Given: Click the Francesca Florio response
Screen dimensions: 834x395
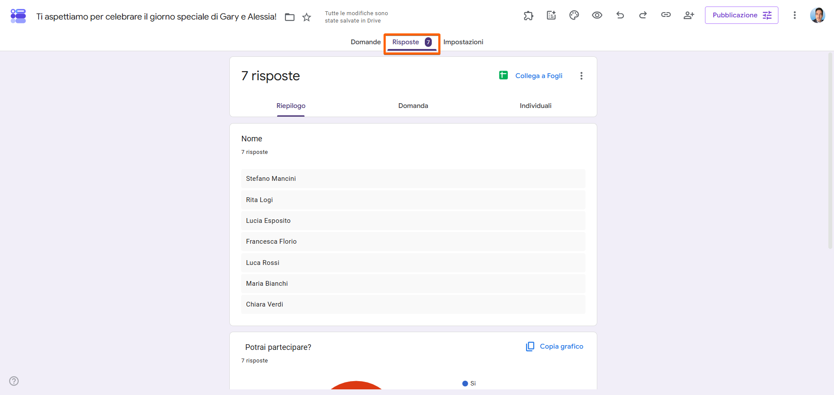Looking at the screenshot, I should (413, 242).
